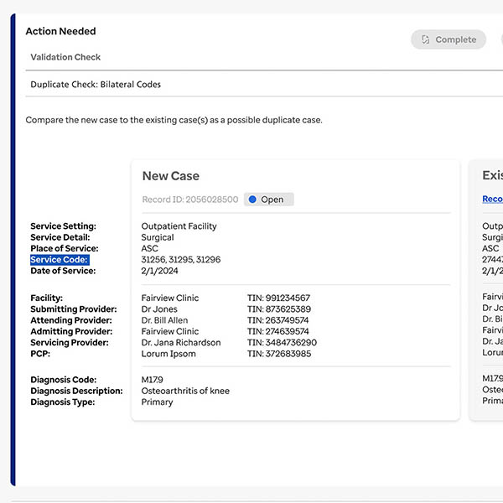
Task: Click the New Case heading
Action: tap(170, 176)
